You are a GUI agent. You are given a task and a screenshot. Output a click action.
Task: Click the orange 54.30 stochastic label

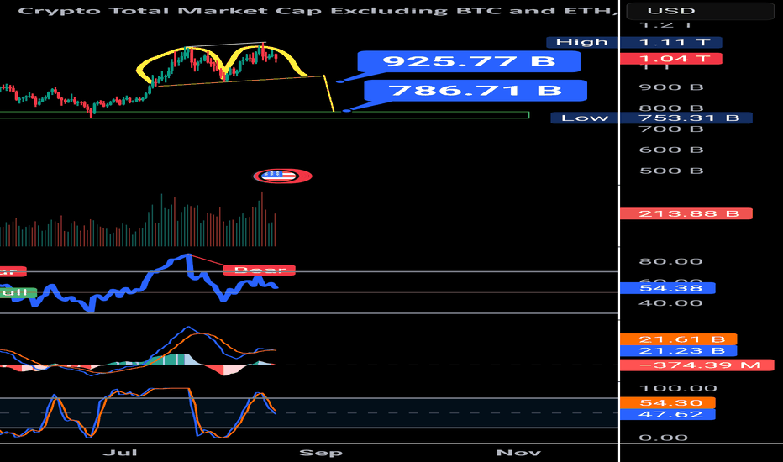tap(667, 402)
